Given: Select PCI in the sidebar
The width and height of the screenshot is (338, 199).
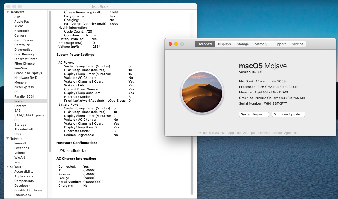Looking at the screenshot, I should tap(17, 92).
